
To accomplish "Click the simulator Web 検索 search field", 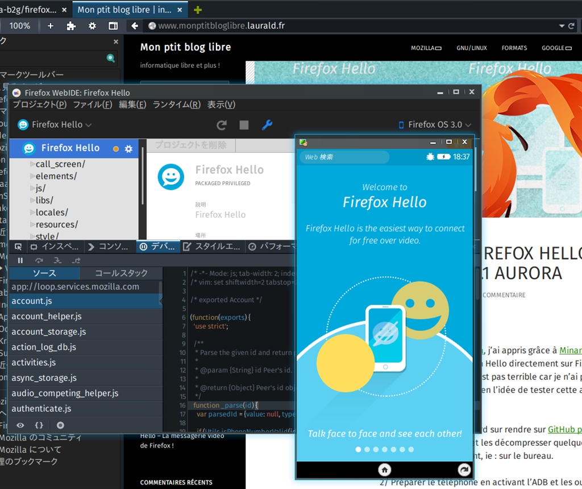I will pyautogui.click(x=344, y=157).
